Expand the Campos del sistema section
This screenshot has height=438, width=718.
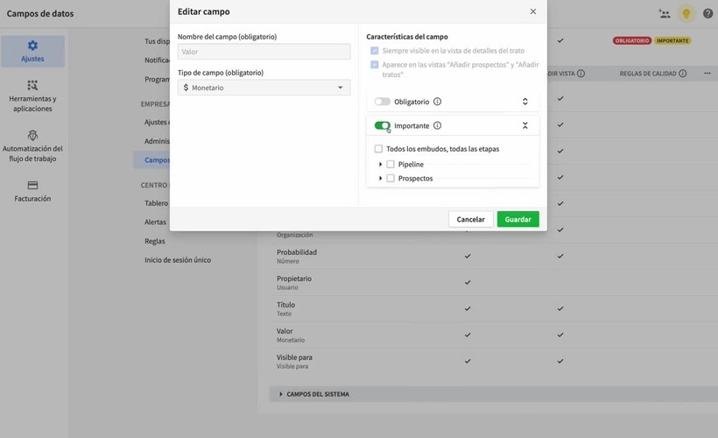281,394
